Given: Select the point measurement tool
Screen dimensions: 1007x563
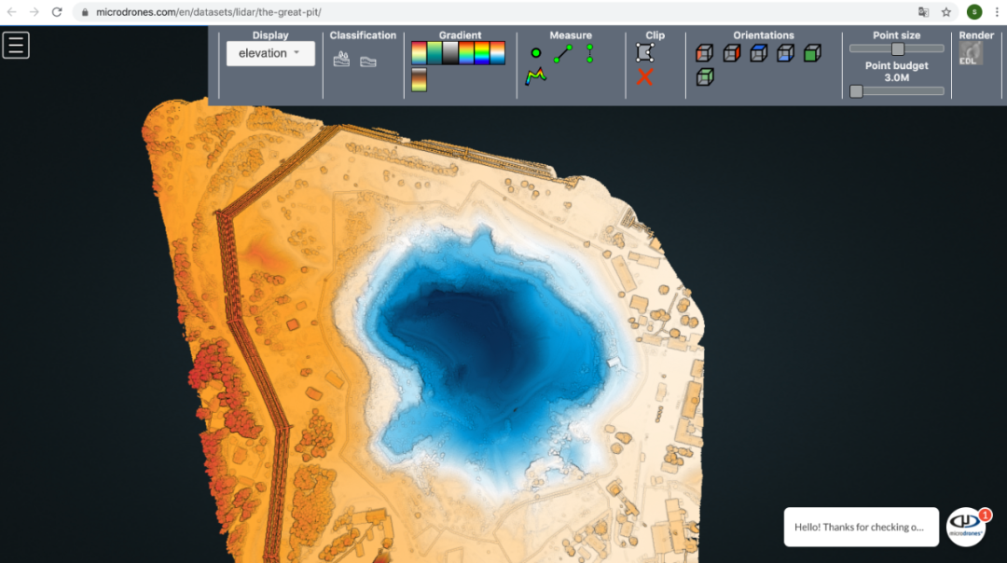Looking at the screenshot, I should 536,53.
